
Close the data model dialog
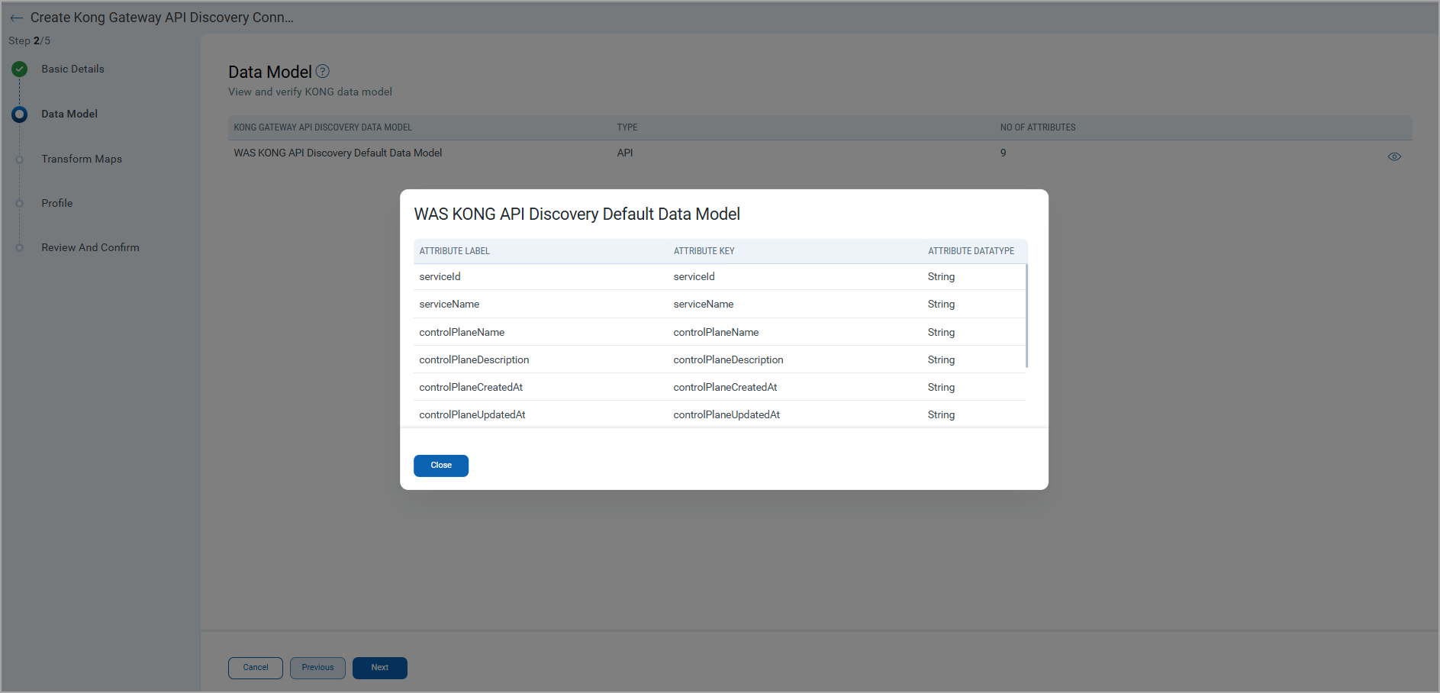click(x=441, y=466)
